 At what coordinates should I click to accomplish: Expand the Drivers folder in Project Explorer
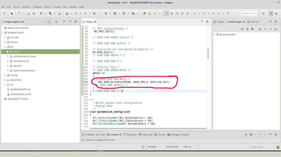[x=5, y=42]
